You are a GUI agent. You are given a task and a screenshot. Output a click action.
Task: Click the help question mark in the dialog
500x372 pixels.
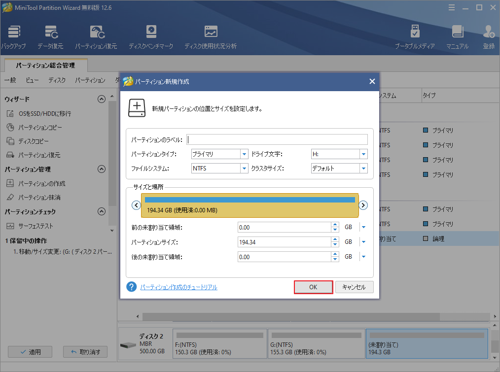coord(131,287)
